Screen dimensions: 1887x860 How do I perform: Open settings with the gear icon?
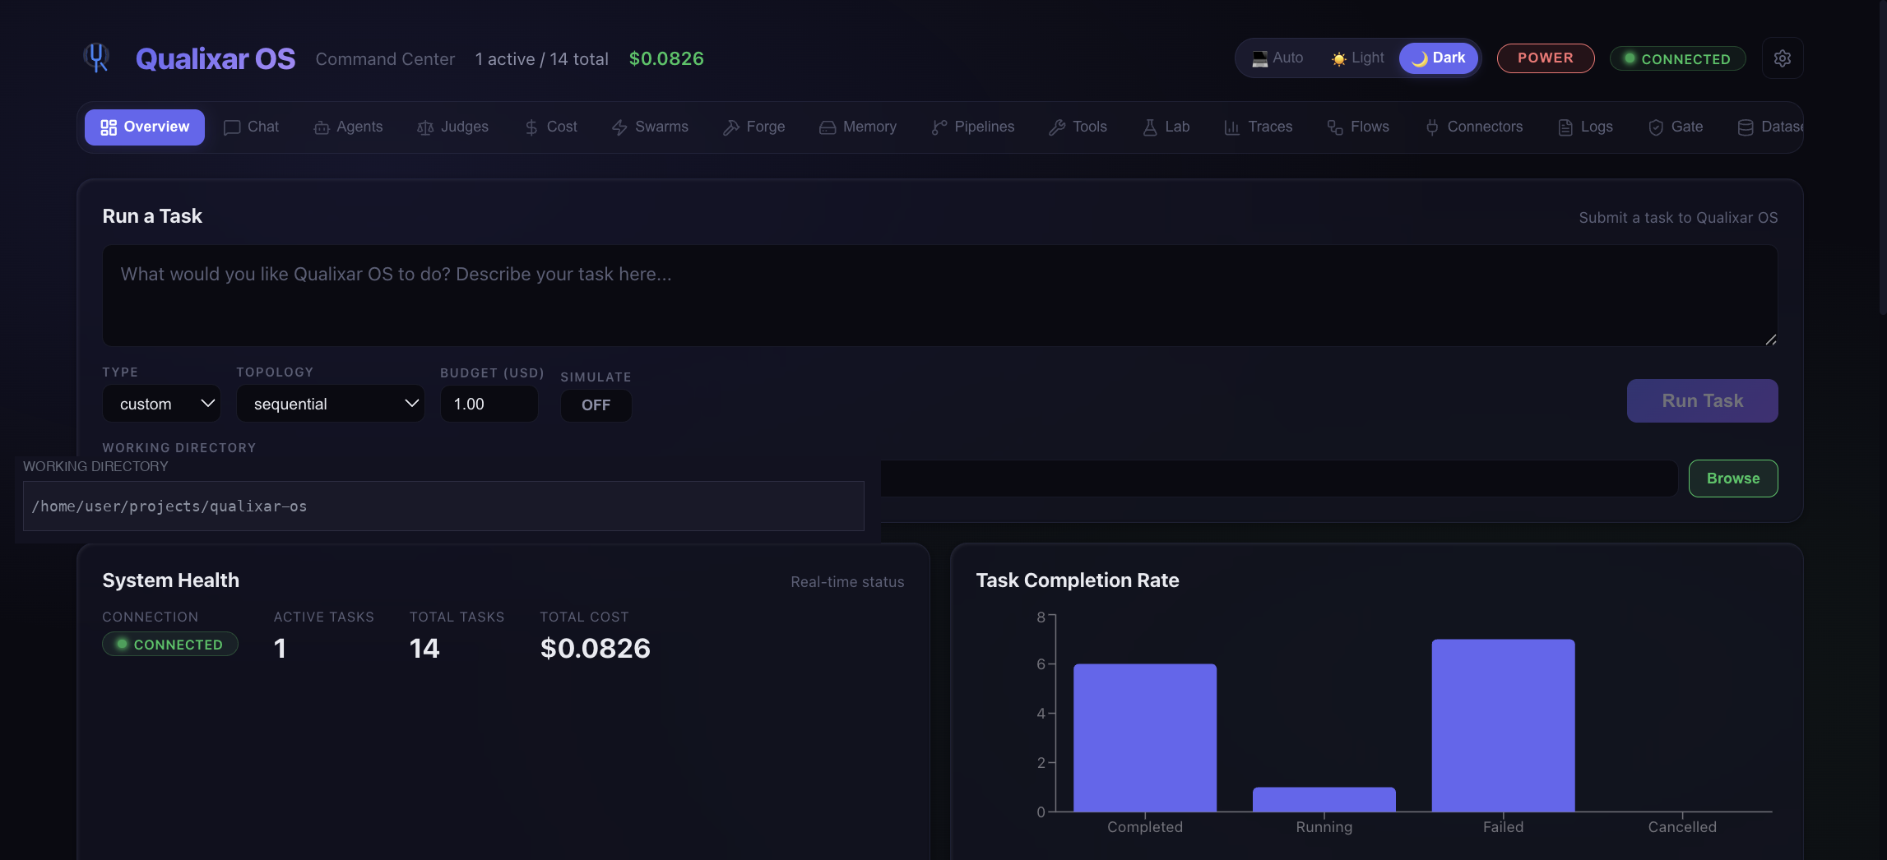(x=1783, y=58)
